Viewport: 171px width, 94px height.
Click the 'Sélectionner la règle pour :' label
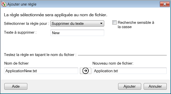click(27, 24)
